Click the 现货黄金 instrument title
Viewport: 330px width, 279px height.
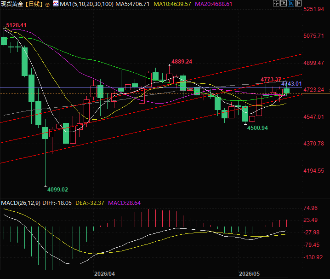click(x=12, y=4)
